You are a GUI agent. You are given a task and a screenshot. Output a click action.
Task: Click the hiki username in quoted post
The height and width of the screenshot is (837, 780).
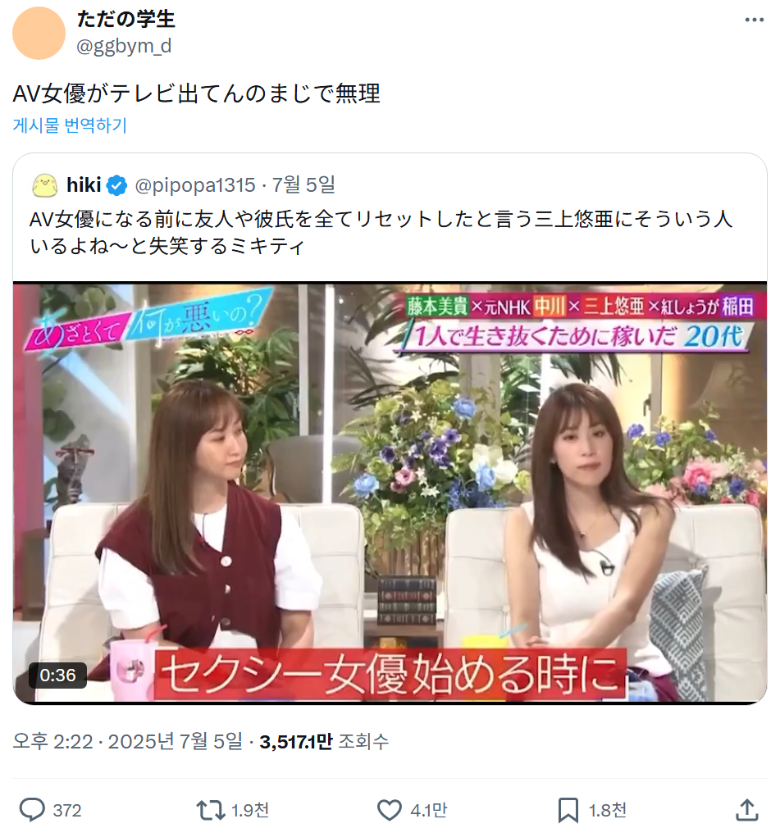pos(84,185)
